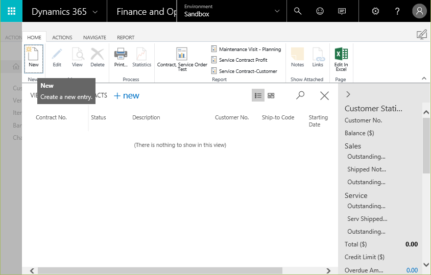This screenshot has width=431, height=275.
Task: Click the Credit Limit ($) label
Action: coord(365,257)
